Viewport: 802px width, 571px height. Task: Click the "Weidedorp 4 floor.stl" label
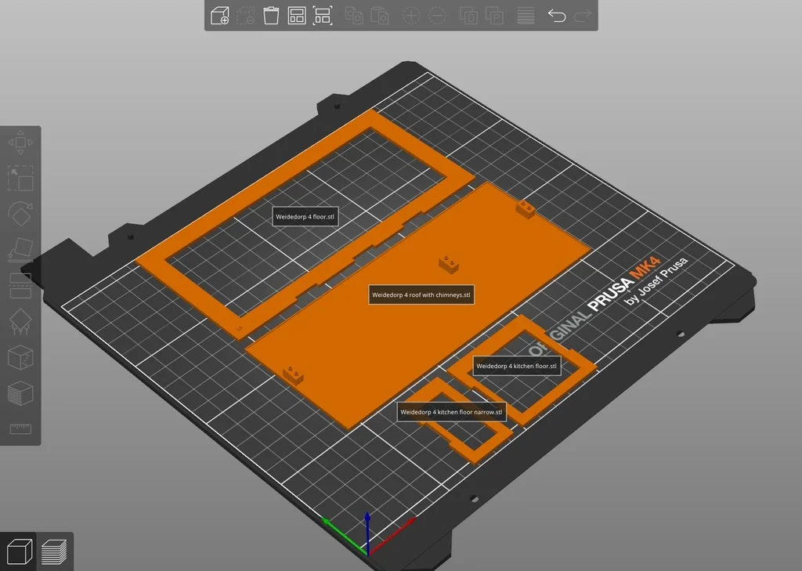click(305, 217)
